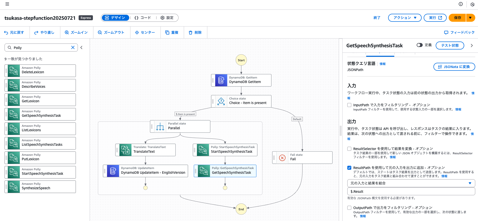Click the Polly search input field

41,47
